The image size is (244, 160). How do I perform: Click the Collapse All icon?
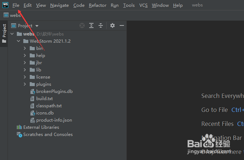pos(101,25)
